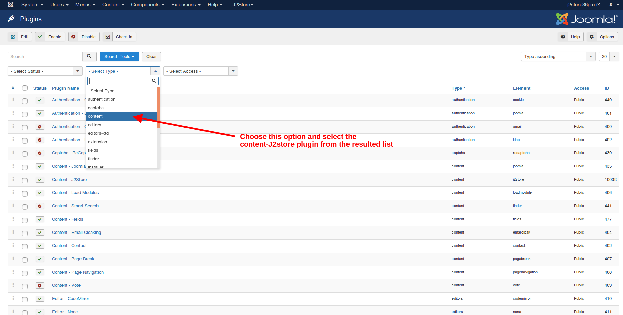623x315 pixels.
Task: Click the red disabled status icon for Content - Smart Search
Action: point(40,206)
